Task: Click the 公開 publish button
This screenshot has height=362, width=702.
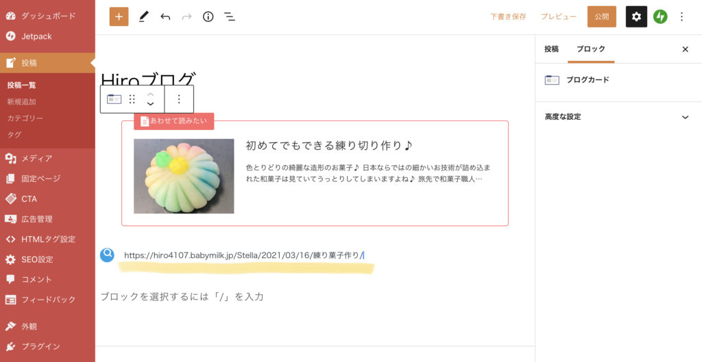Action: pyautogui.click(x=601, y=16)
